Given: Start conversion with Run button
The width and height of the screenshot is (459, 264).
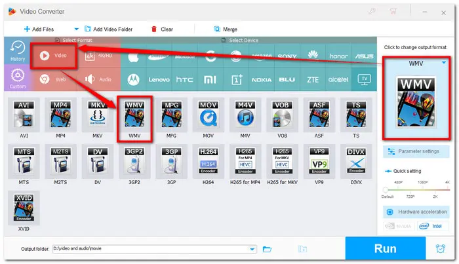Looking at the screenshot, I should [386, 248].
